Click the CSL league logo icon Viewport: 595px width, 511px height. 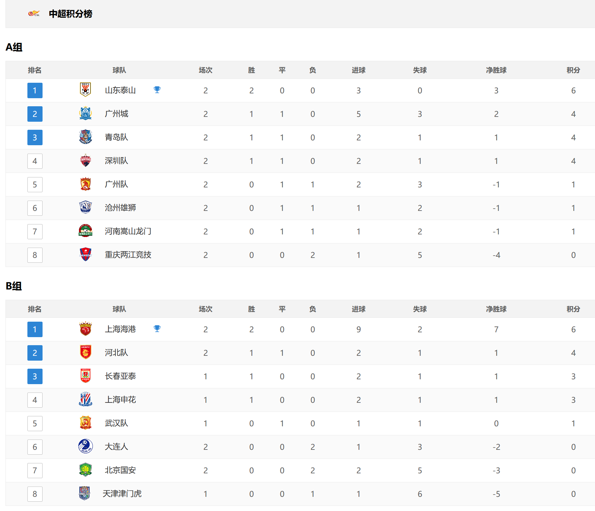34,14
